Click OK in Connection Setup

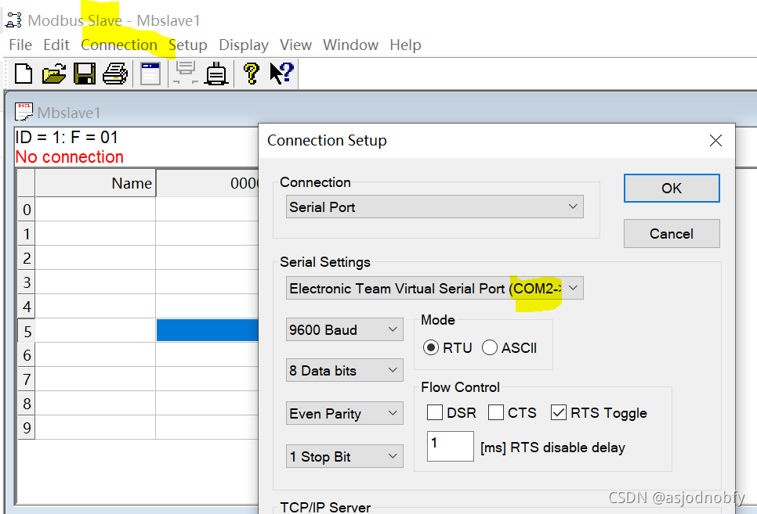point(672,188)
